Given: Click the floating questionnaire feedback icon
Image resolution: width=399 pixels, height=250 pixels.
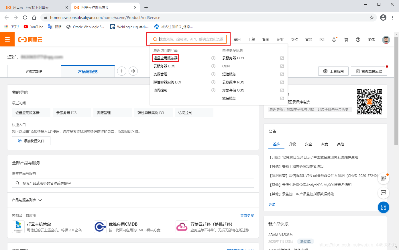Looking at the screenshot, I should pos(384,179).
